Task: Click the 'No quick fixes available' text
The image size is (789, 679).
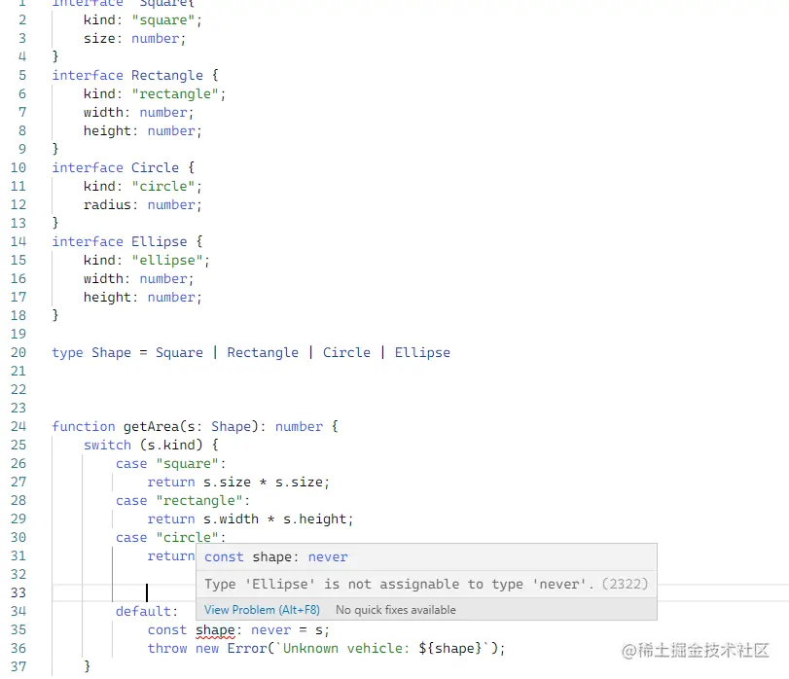Action: pos(396,610)
